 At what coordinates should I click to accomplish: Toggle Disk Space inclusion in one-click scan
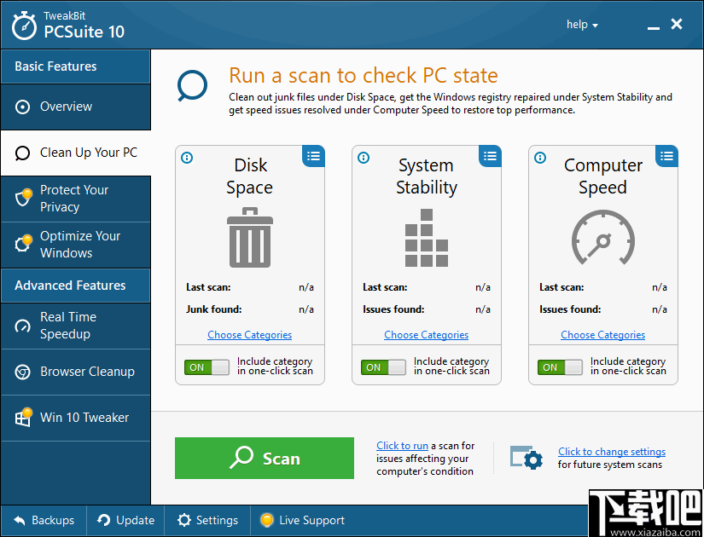207,367
